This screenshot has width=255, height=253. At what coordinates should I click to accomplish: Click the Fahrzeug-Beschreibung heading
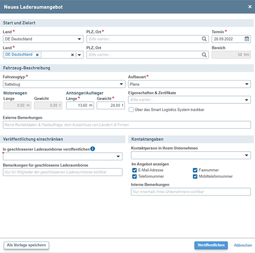pos(26,68)
